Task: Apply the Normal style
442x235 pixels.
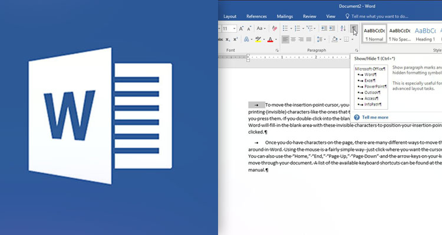Action: (x=374, y=33)
